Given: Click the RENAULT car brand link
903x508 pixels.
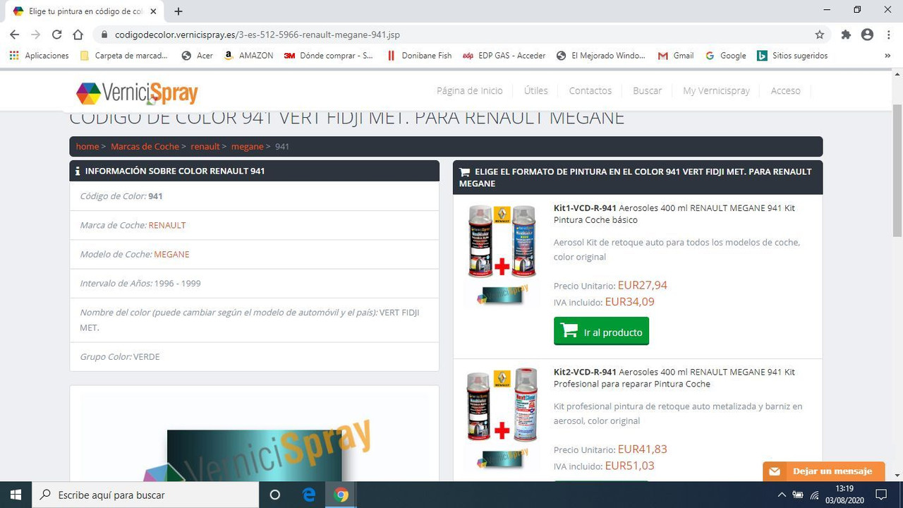Looking at the screenshot, I should [x=167, y=225].
